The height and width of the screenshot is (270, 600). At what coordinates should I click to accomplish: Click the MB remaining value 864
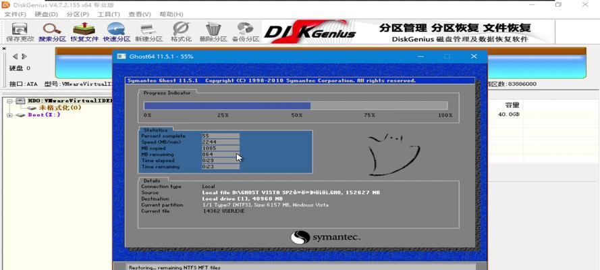click(x=221, y=154)
